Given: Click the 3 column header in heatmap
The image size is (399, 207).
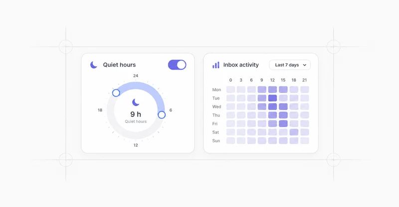Looking at the screenshot, I should [241, 80].
